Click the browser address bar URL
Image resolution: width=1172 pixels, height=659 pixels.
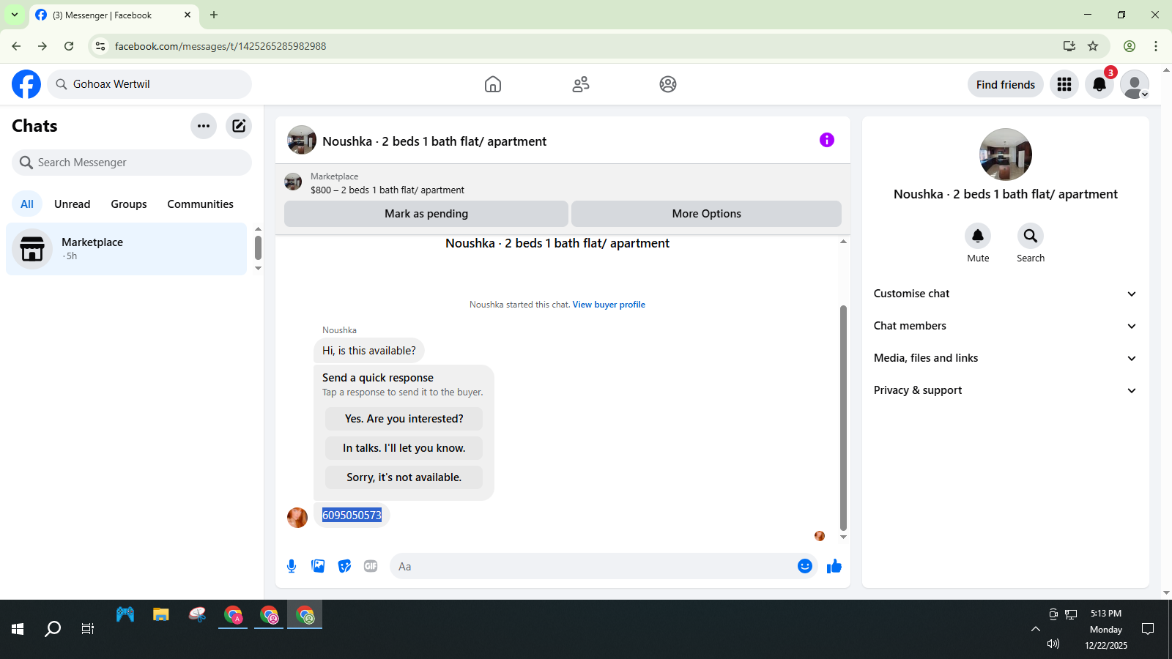click(x=220, y=46)
